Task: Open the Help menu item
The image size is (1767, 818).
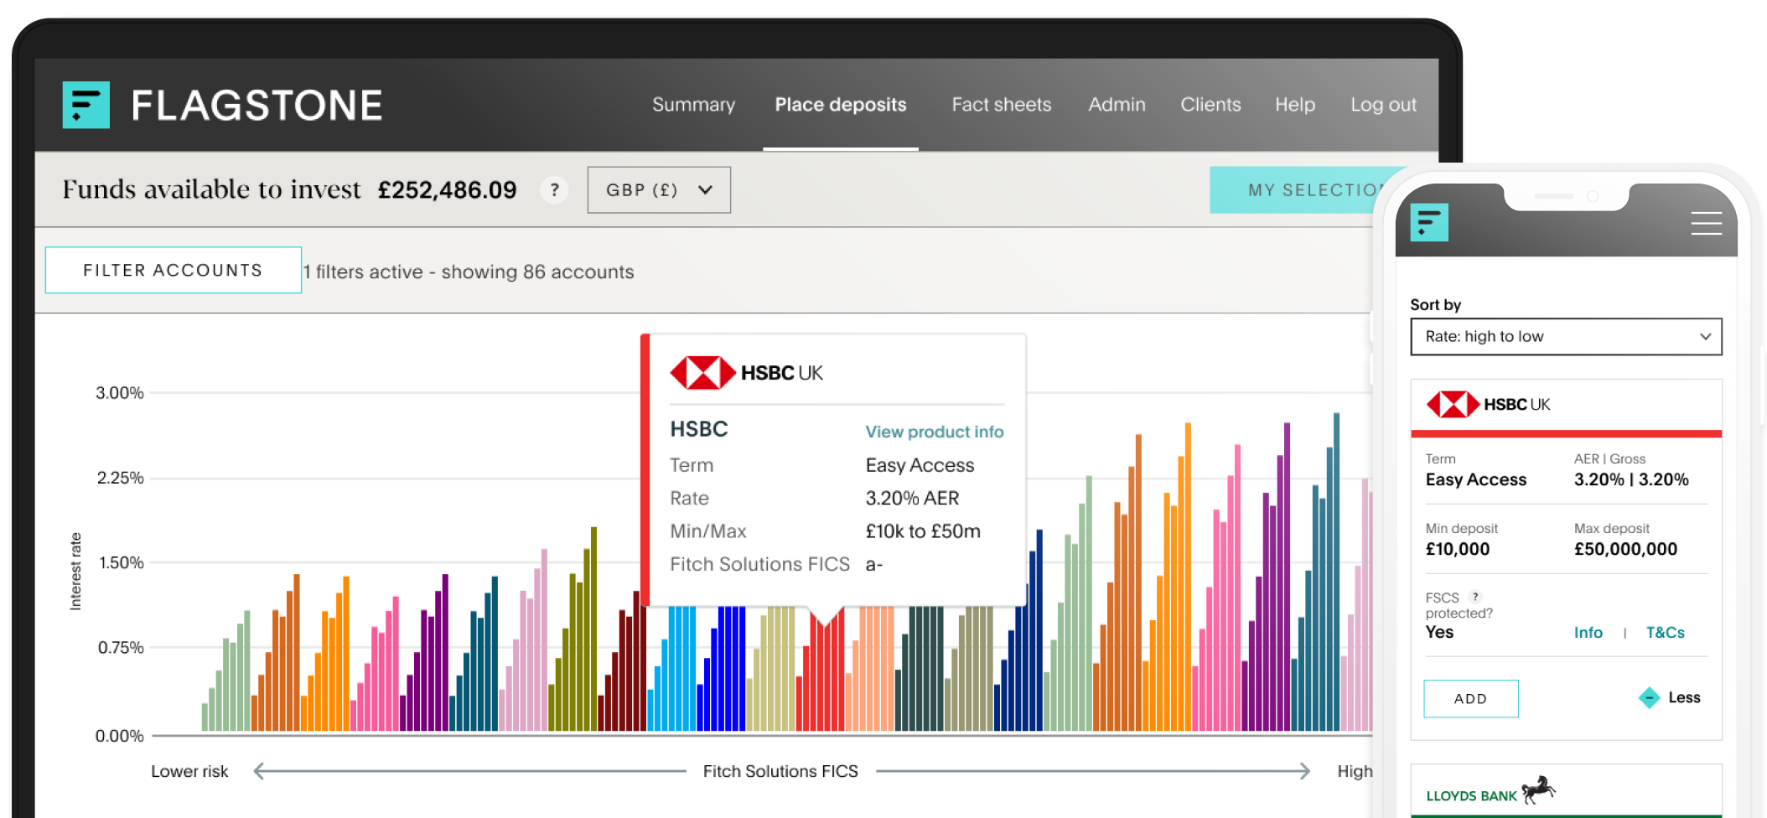Action: (1295, 105)
